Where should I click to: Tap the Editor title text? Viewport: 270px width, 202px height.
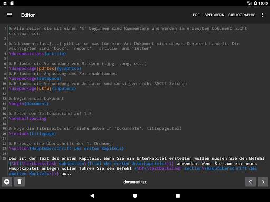pyautogui.click(x=28, y=15)
